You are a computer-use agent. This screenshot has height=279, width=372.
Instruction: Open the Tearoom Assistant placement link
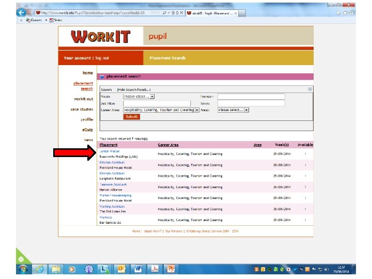(x=113, y=184)
